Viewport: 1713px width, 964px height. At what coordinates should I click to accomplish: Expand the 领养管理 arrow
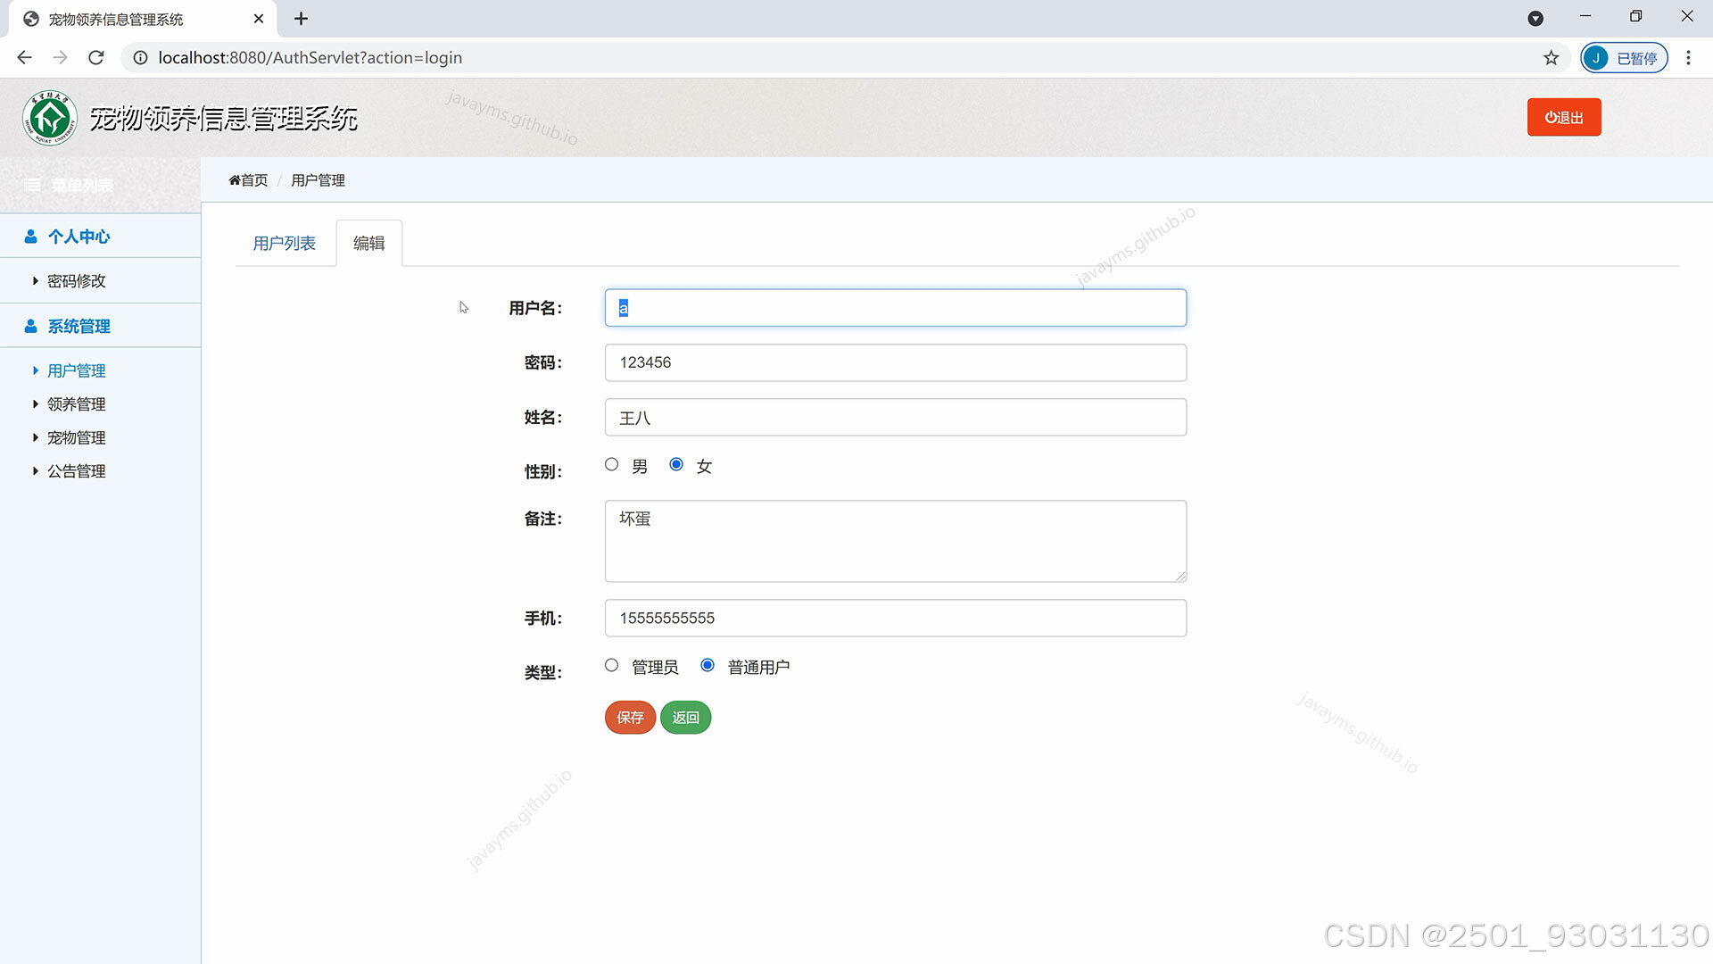pos(35,404)
